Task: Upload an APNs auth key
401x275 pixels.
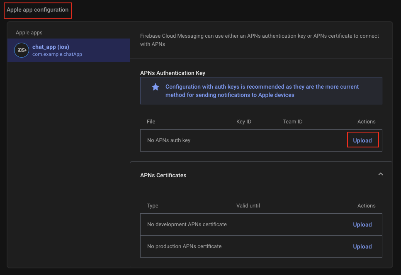Action: pos(362,140)
